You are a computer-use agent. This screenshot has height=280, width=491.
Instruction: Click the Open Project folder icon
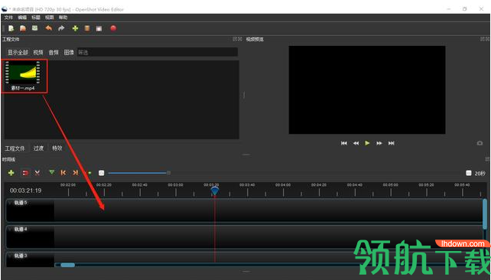[23, 28]
